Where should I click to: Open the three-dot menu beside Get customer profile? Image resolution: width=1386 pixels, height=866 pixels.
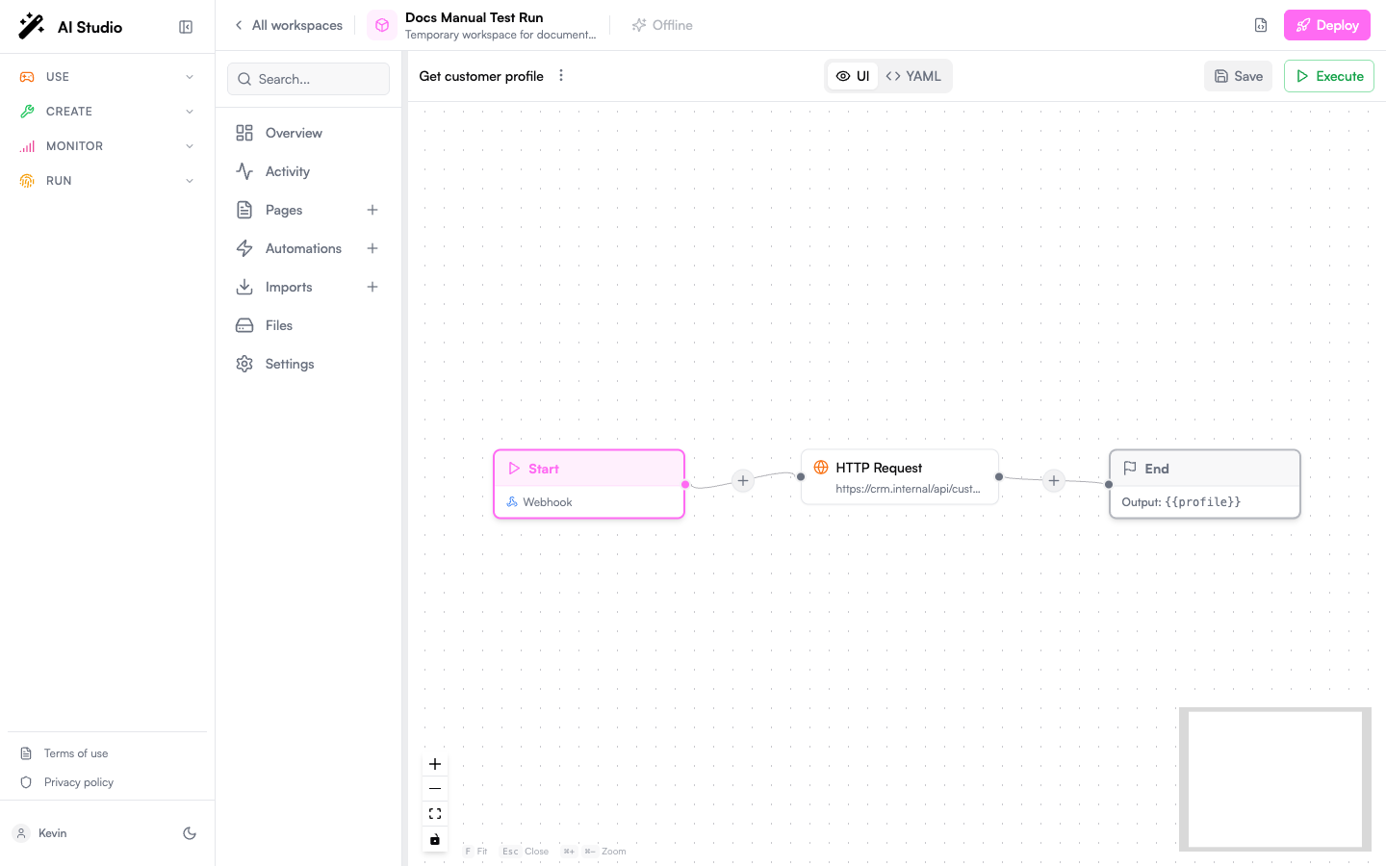pos(561,75)
